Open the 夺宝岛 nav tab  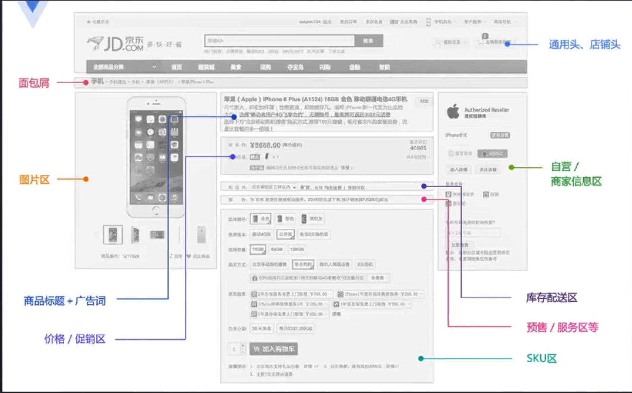coord(295,67)
